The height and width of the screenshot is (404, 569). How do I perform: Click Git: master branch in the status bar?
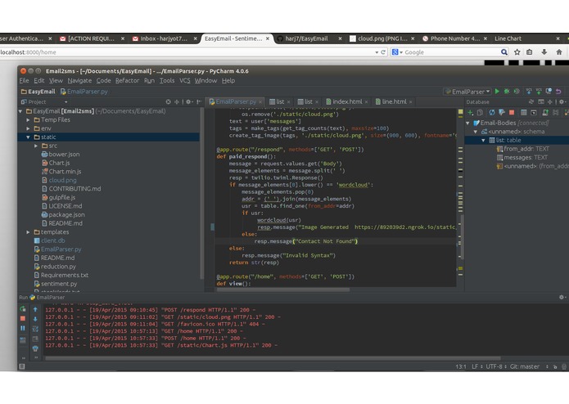click(x=524, y=366)
